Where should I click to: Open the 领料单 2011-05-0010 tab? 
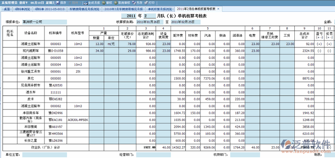tap(49, 9)
